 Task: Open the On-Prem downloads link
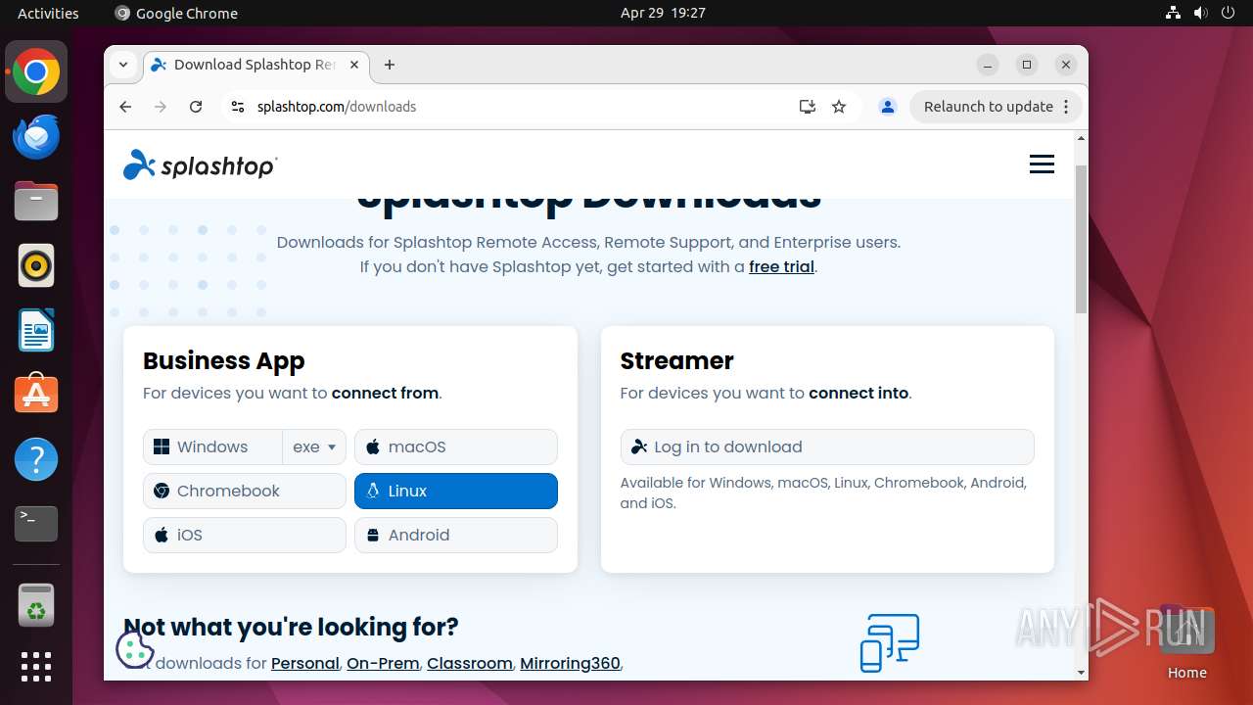382,663
